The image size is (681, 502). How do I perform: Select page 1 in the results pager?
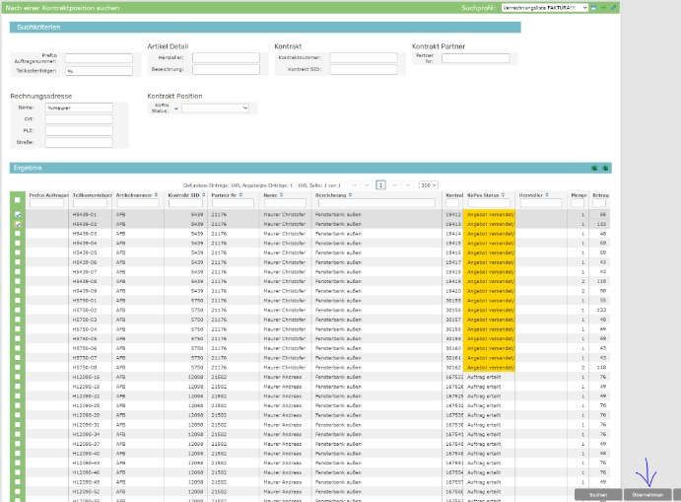pos(380,184)
